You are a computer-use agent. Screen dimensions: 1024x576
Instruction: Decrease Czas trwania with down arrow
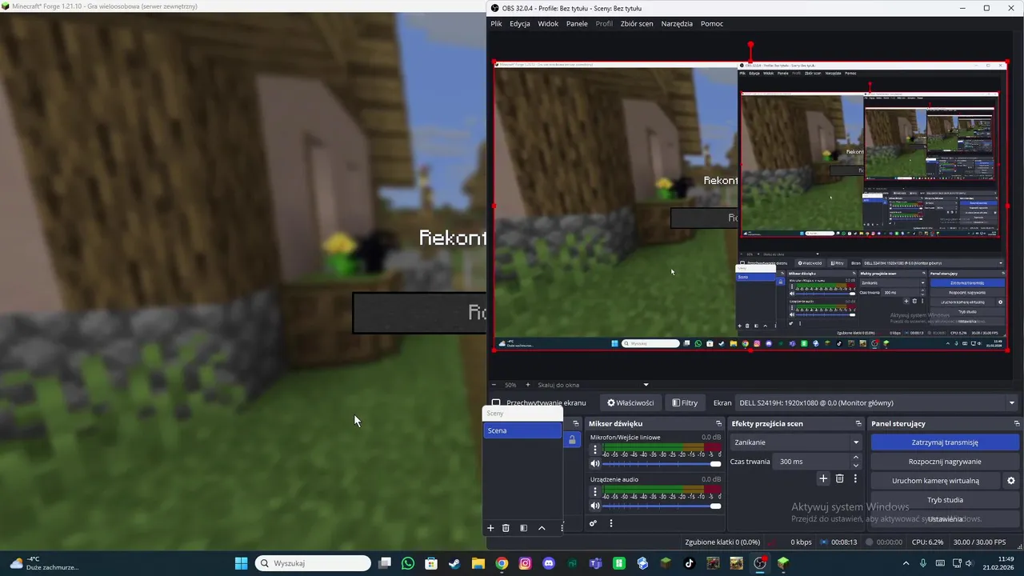(856, 466)
